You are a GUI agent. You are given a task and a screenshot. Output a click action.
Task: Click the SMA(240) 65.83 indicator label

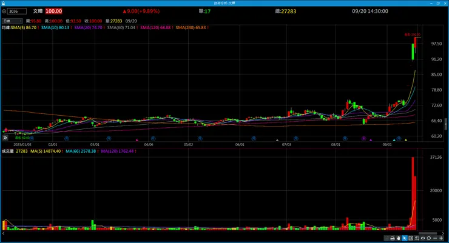[x=191, y=28]
